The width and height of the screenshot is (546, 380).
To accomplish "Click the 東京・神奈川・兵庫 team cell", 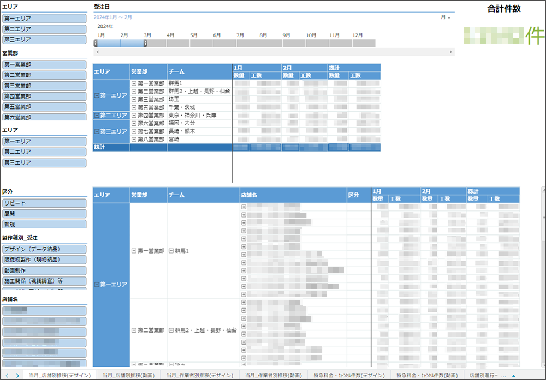I will click(x=199, y=116).
